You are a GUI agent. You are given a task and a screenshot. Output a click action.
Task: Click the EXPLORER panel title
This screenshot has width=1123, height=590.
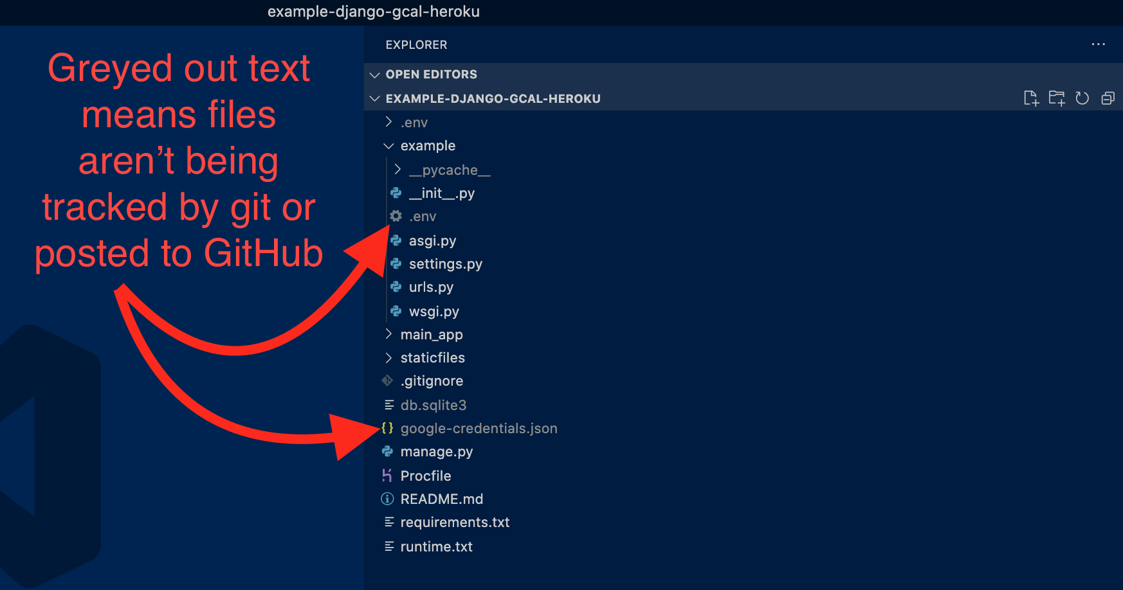point(416,45)
